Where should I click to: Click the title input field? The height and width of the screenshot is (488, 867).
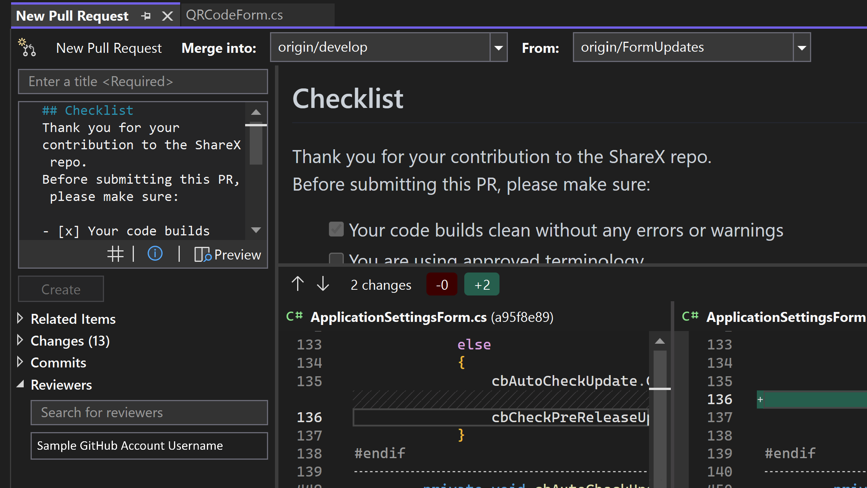pos(142,81)
